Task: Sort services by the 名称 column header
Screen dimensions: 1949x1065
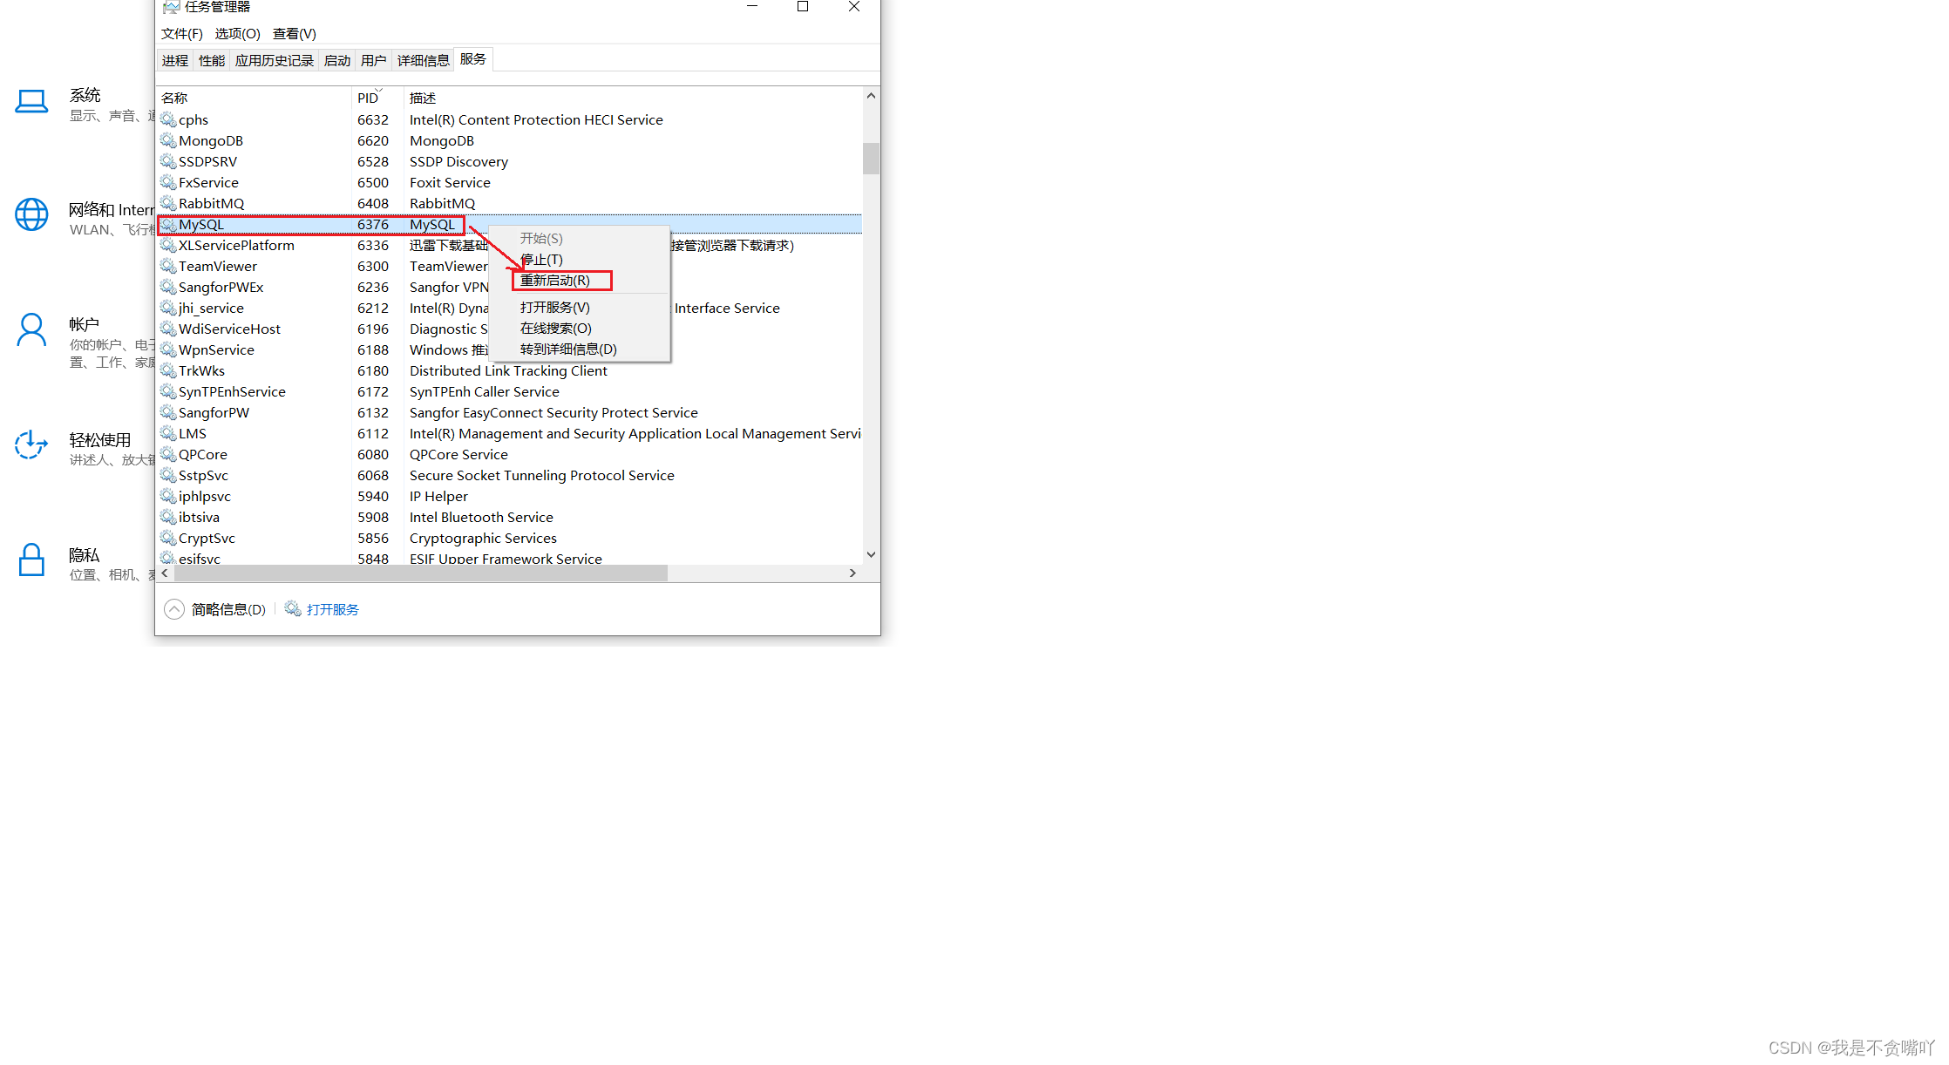Action: tap(254, 98)
